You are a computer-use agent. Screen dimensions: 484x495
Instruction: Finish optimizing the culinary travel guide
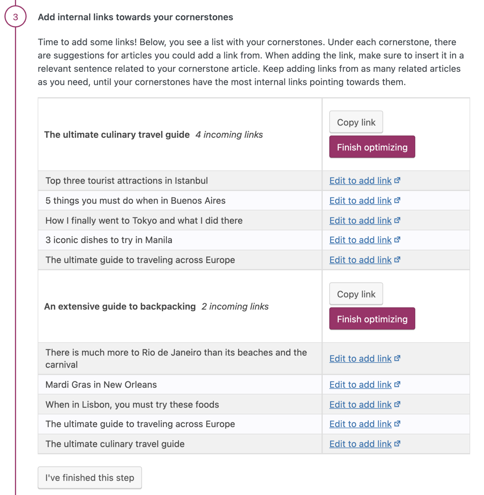[x=372, y=147]
